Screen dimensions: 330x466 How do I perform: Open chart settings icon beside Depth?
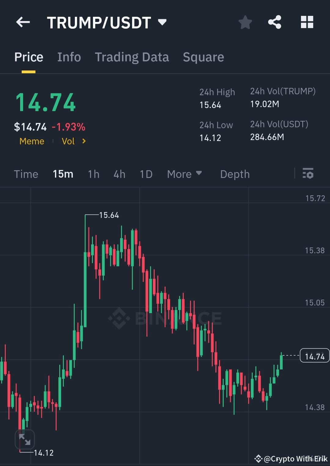pyautogui.click(x=308, y=174)
